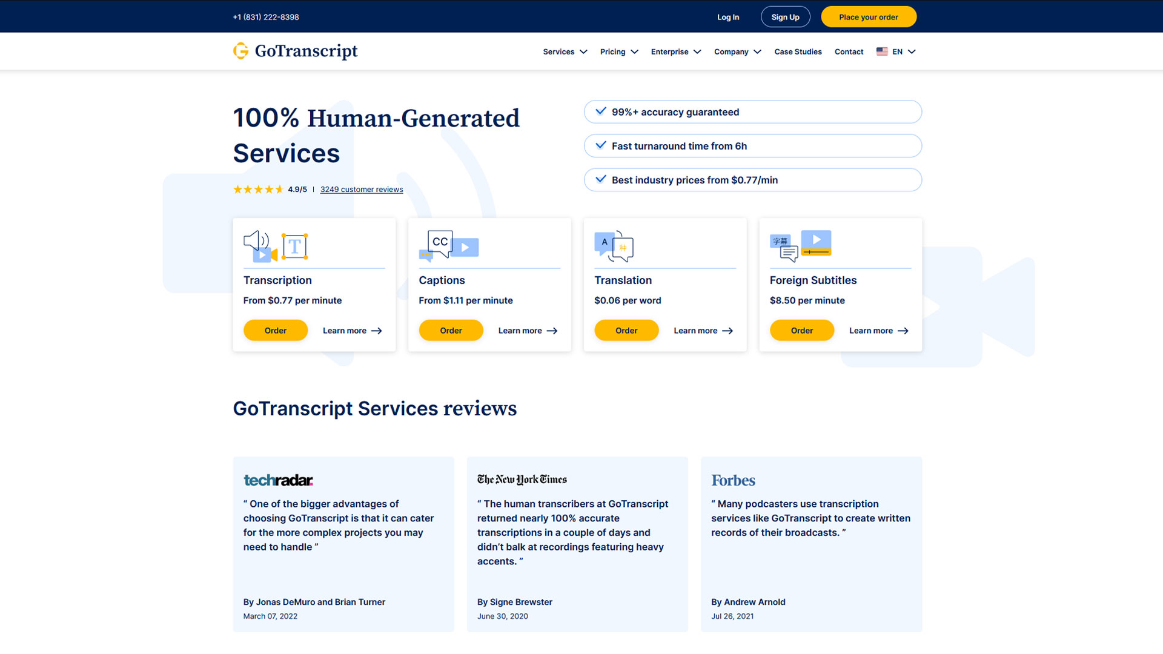Click the Foreign Subtitles video icon
This screenshot has width=1163, height=654.
tap(801, 246)
